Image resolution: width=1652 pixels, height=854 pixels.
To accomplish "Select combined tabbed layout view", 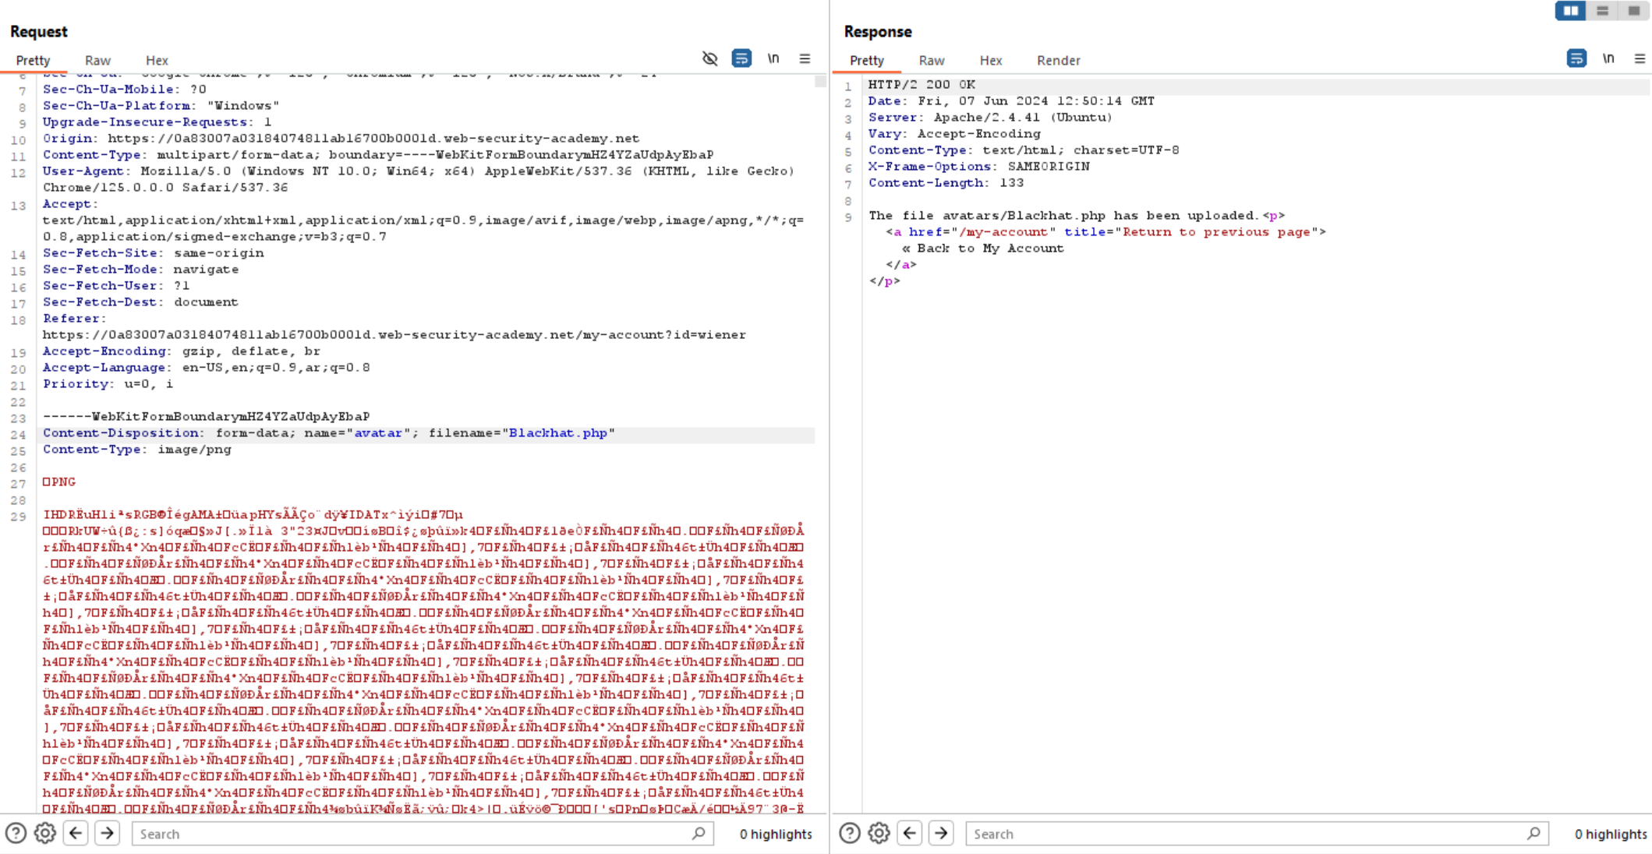I will (1633, 11).
